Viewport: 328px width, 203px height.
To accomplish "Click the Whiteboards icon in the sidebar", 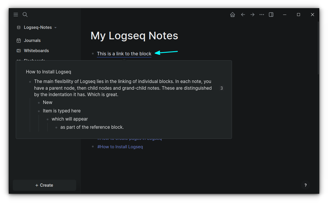I will point(18,50).
